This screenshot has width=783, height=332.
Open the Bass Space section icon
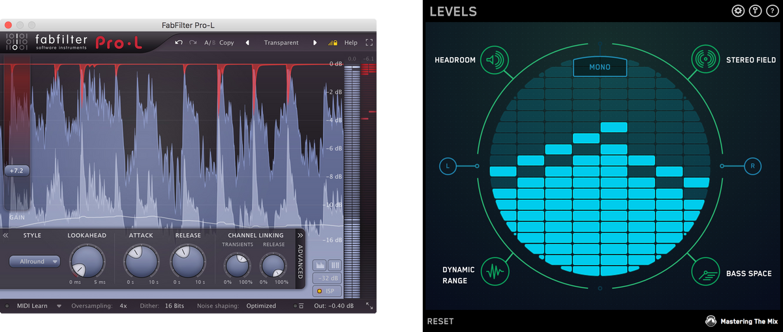[705, 271]
